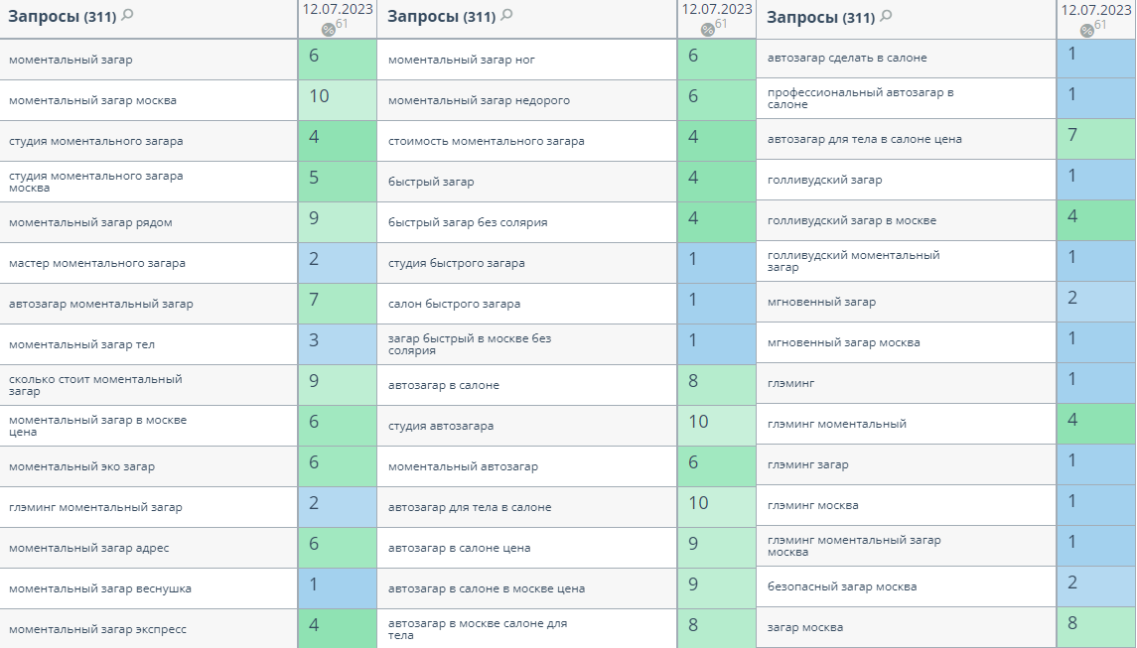Click position cell for 'глэминг моментальный'
This screenshot has width=1137, height=648.
coord(1095,424)
